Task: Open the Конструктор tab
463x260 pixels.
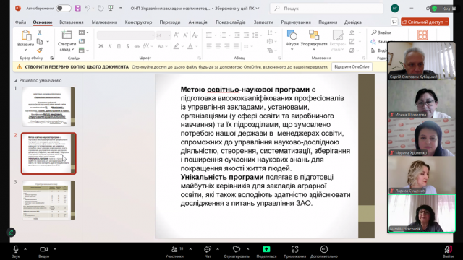Action: coord(138,22)
